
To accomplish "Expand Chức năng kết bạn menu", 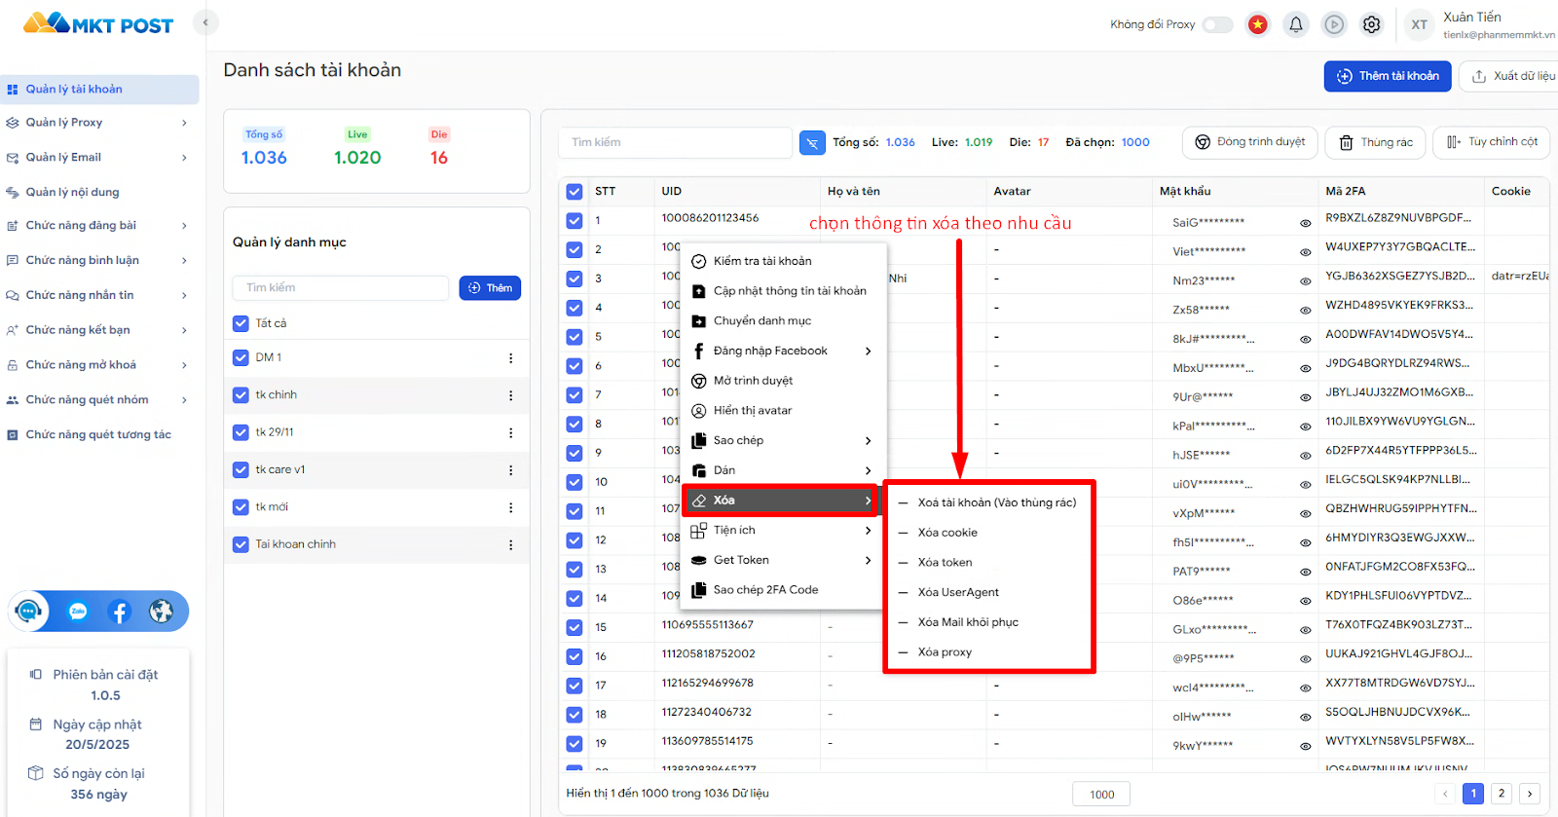I will [97, 330].
